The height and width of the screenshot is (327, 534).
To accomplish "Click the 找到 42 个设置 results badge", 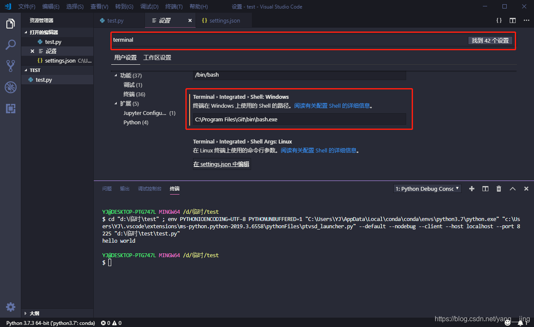I will 490,40.
